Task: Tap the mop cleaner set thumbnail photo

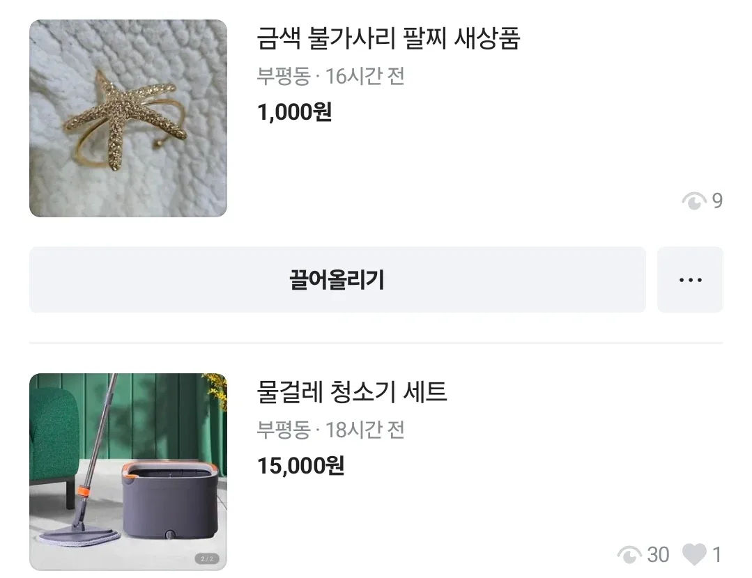Action: (128, 470)
